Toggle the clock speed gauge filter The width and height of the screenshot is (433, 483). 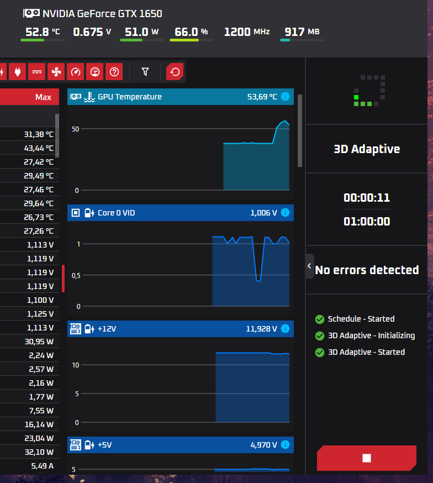(x=76, y=72)
